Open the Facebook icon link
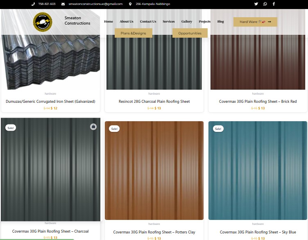Screen dimensions: 308x240 (x=274, y=4)
